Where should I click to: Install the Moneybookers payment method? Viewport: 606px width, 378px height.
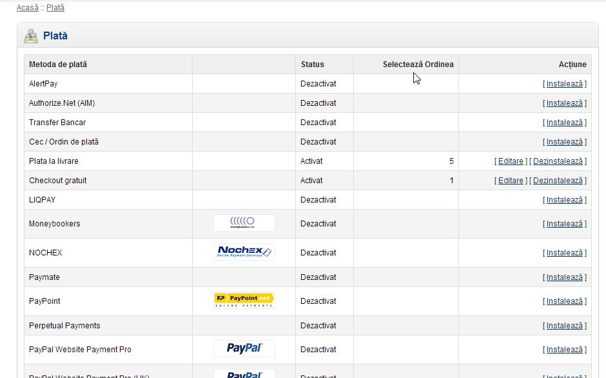pos(564,224)
